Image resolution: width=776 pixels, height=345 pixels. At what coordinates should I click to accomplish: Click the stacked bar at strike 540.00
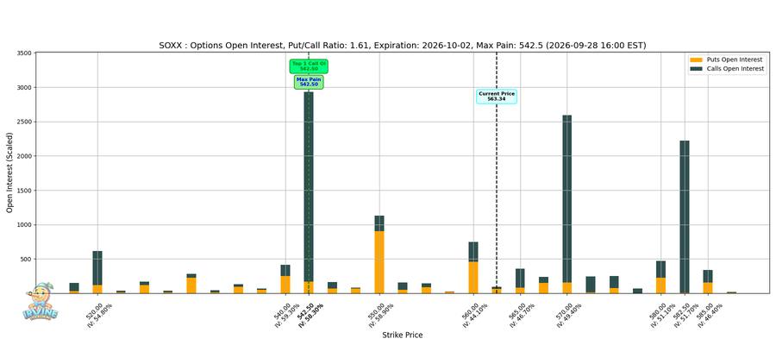[x=285, y=279]
